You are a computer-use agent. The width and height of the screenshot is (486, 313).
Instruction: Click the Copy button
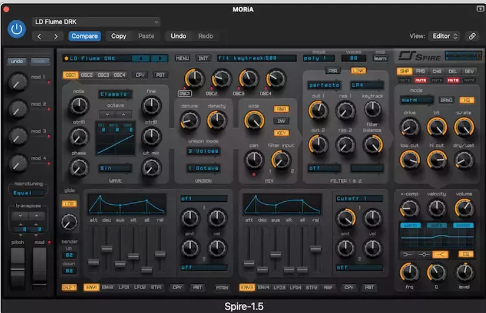pyautogui.click(x=119, y=36)
